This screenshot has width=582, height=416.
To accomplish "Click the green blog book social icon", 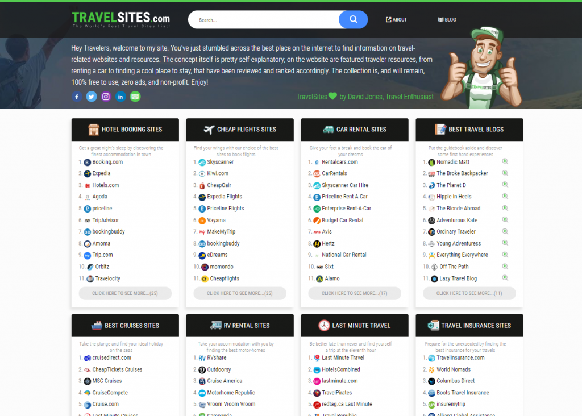I will [x=135, y=97].
